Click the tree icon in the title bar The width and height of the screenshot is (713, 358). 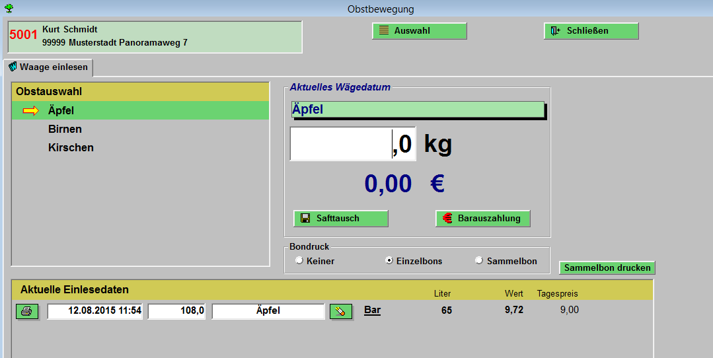tap(9, 9)
